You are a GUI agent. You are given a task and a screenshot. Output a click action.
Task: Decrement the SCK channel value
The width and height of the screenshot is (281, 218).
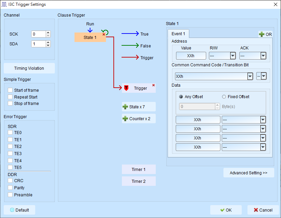click(x=48, y=36)
